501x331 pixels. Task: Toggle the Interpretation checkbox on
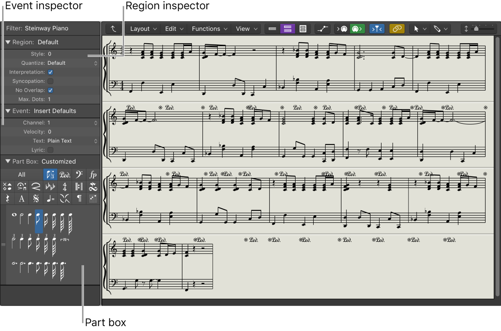[50, 72]
